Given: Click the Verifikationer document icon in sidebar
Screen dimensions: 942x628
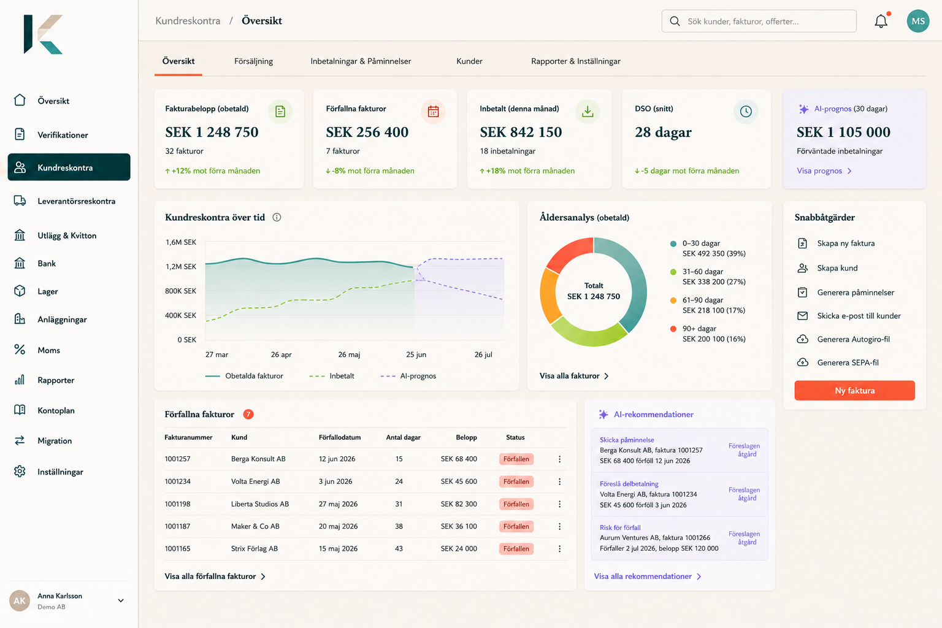Looking at the screenshot, I should tap(20, 134).
